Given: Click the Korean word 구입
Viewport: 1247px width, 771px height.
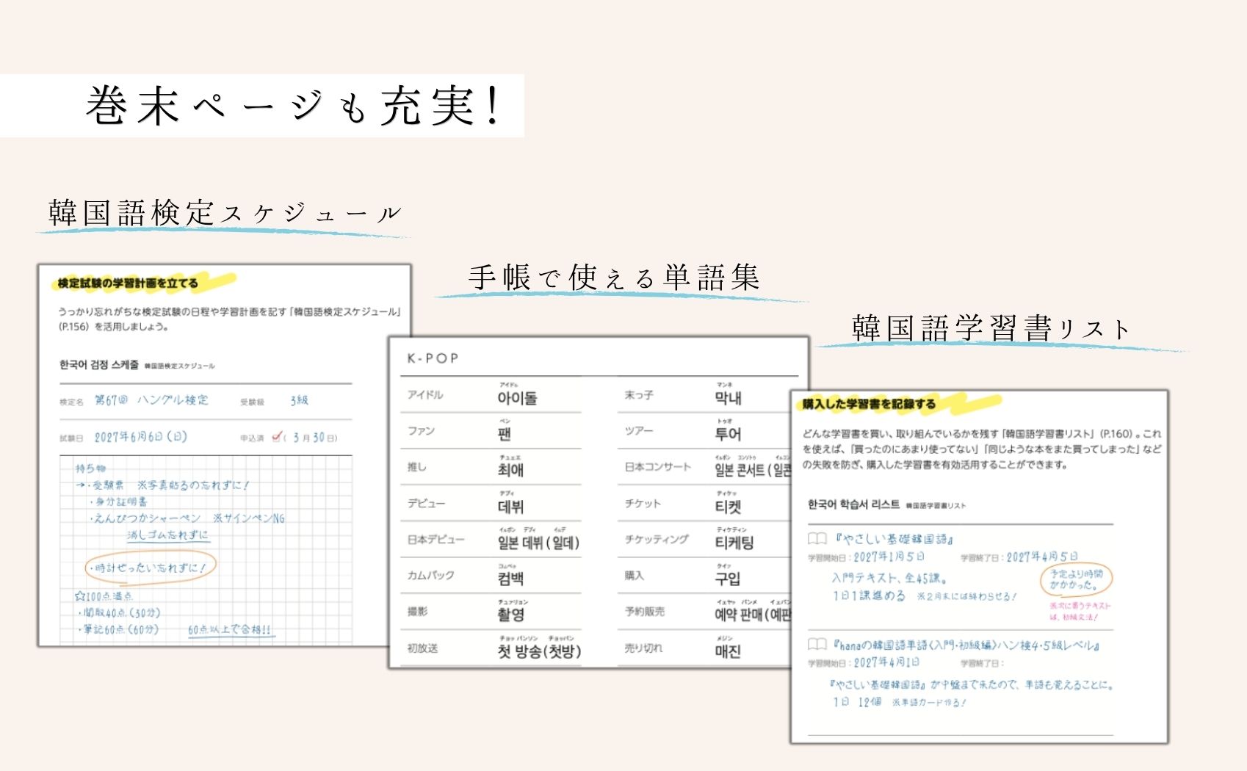Looking at the screenshot, I should point(728,579).
